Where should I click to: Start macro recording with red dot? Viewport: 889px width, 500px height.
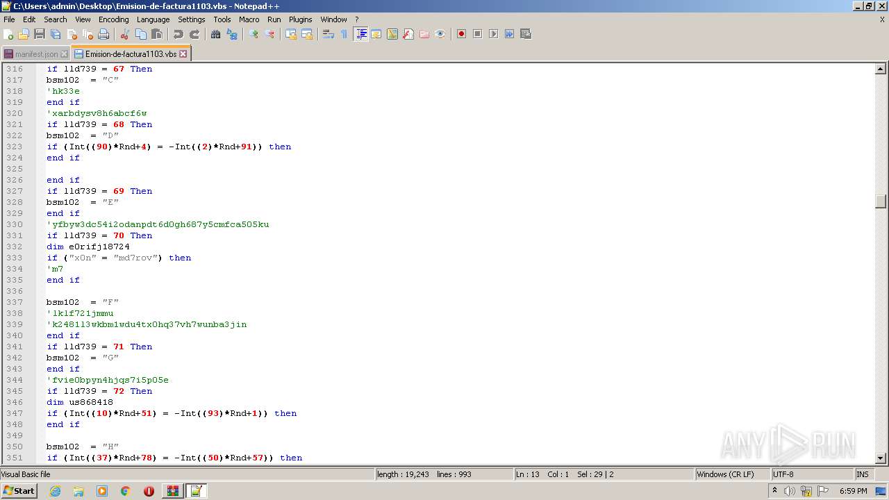tap(461, 34)
